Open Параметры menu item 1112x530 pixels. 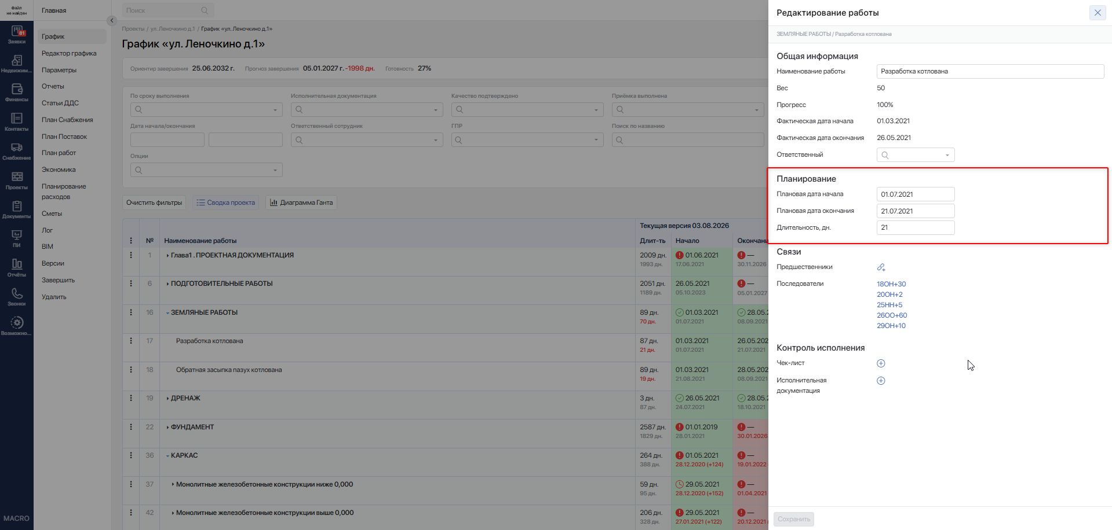(59, 70)
